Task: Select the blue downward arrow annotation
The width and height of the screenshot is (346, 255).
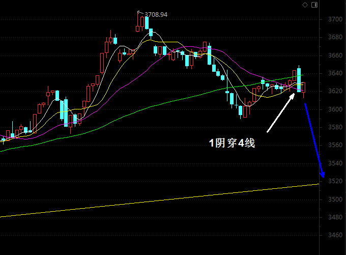Action: 314,140
